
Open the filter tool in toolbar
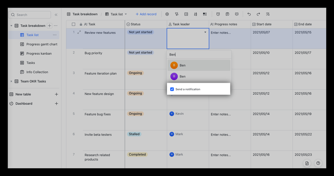[177, 14]
